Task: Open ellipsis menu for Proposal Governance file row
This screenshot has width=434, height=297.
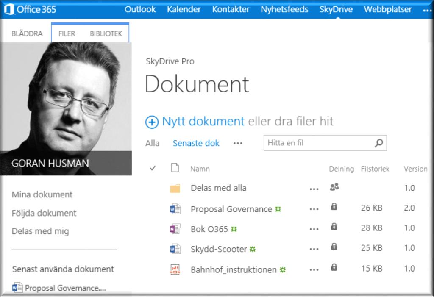Action: 314,209
